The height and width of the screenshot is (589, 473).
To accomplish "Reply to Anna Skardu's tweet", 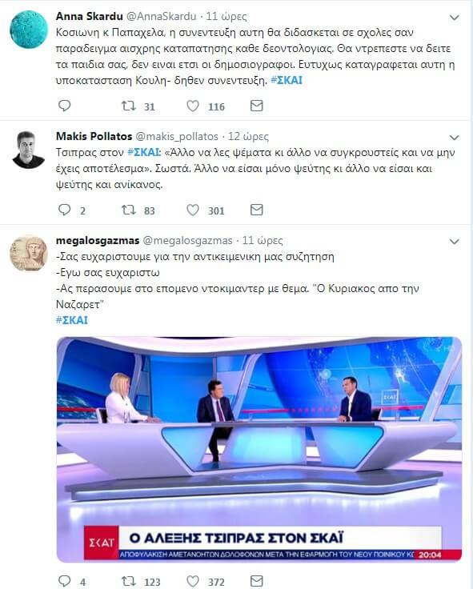I will point(65,106).
